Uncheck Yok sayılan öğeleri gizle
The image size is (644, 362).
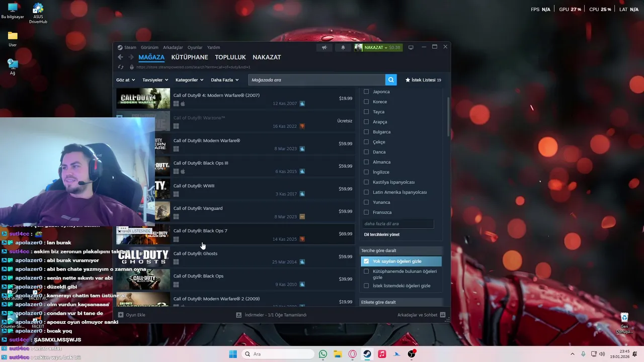point(366,261)
